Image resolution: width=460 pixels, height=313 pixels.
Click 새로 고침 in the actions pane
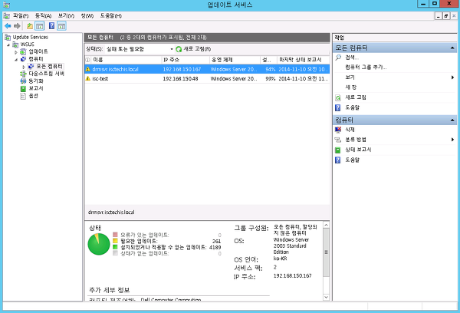click(x=356, y=97)
